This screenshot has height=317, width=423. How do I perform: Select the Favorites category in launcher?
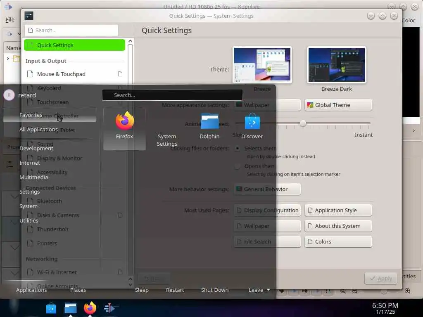click(x=50, y=115)
